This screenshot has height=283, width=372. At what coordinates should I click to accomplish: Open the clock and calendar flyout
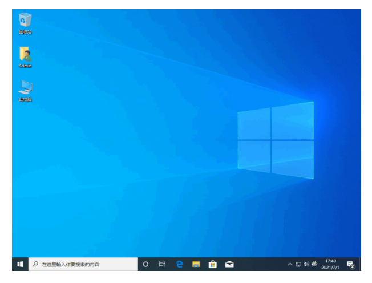pyautogui.click(x=331, y=264)
